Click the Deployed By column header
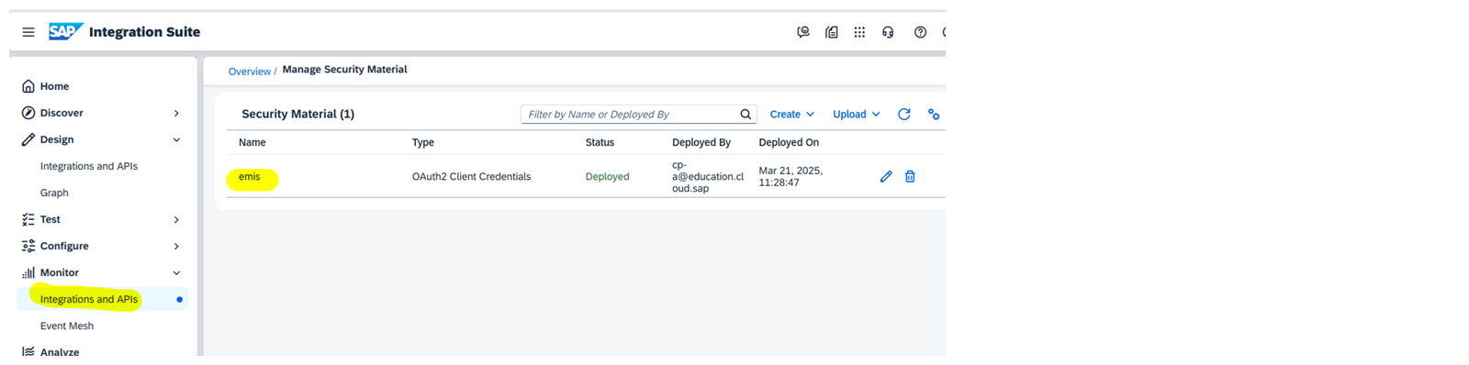The height and width of the screenshot is (365, 1469). (x=701, y=142)
